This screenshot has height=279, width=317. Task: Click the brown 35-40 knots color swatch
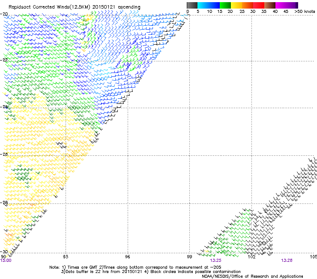[270, 5]
